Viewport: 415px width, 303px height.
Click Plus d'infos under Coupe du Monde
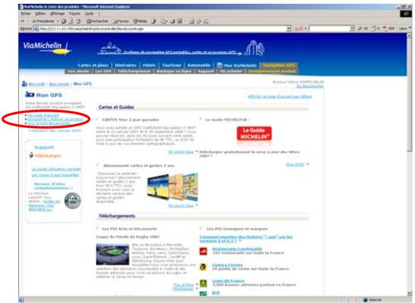184,285
